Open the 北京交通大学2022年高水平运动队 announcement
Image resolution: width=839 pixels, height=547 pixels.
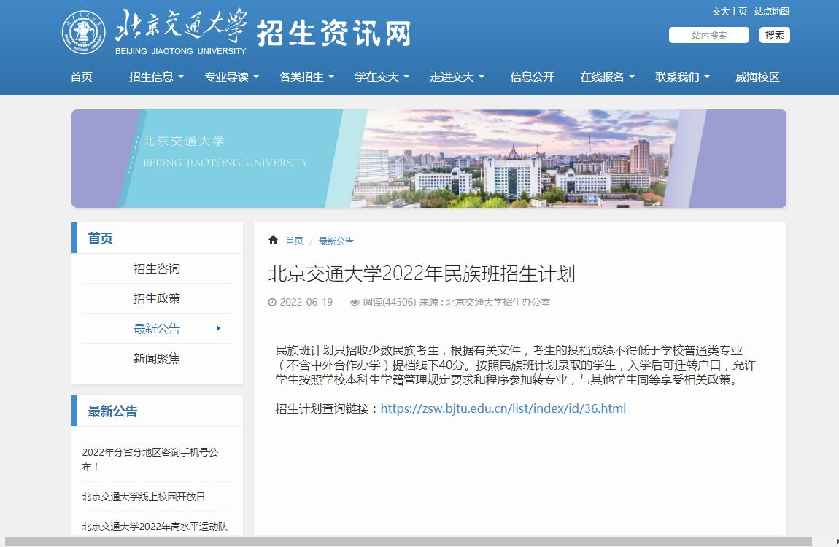pyautogui.click(x=155, y=527)
